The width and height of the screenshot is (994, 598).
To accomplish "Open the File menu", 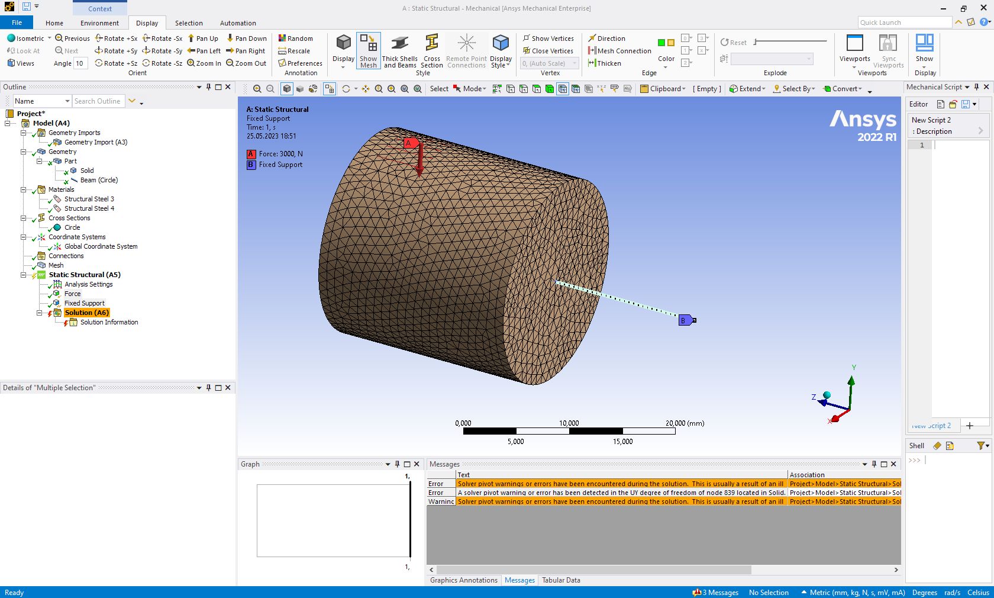I will pyautogui.click(x=17, y=22).
